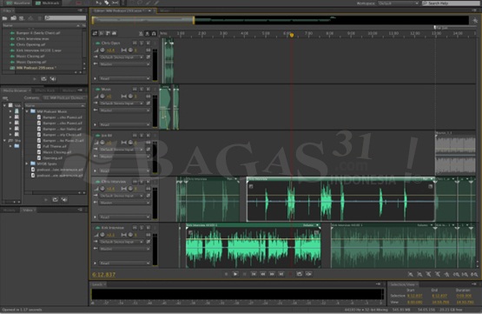
Task: Click the Record button in transport
Action: pos(290,274)
